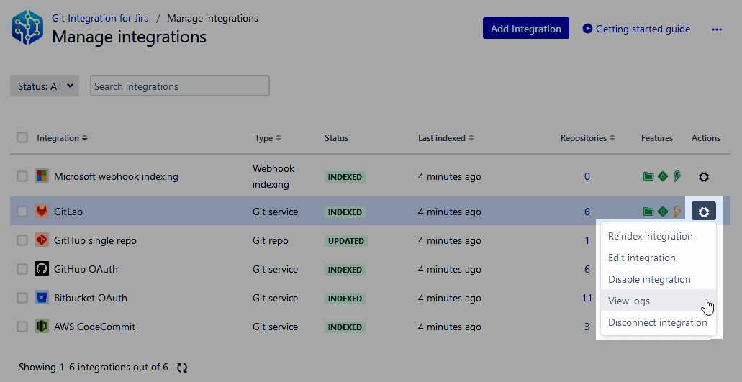
Task: Open the gear actions for Microsoft webhook indexing
Action: coord(704,177)
